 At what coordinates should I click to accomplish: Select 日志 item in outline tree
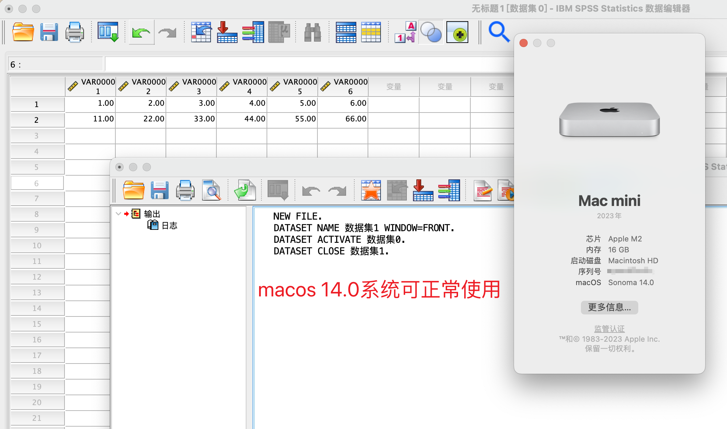[x=169, y=225]
